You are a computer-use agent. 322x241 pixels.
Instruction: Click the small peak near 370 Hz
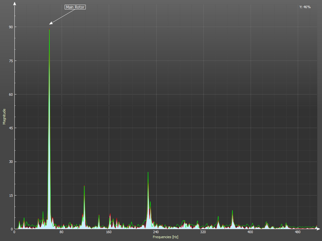[x=232, y=211]
